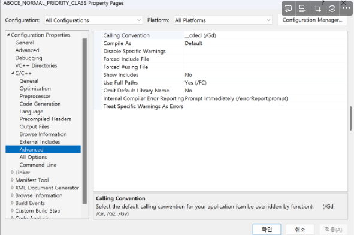Select Treat Specific Warnings As Errors property
354x235 pixels.
pyautogui.click(x=143, y=106)
